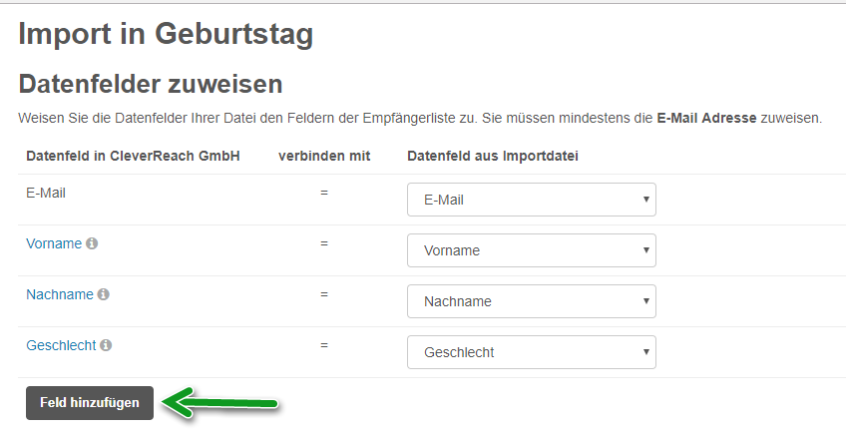Open the E-Mail import field dropdown
The height and width of the screenshot is (439, 846).
coord(531,200)
